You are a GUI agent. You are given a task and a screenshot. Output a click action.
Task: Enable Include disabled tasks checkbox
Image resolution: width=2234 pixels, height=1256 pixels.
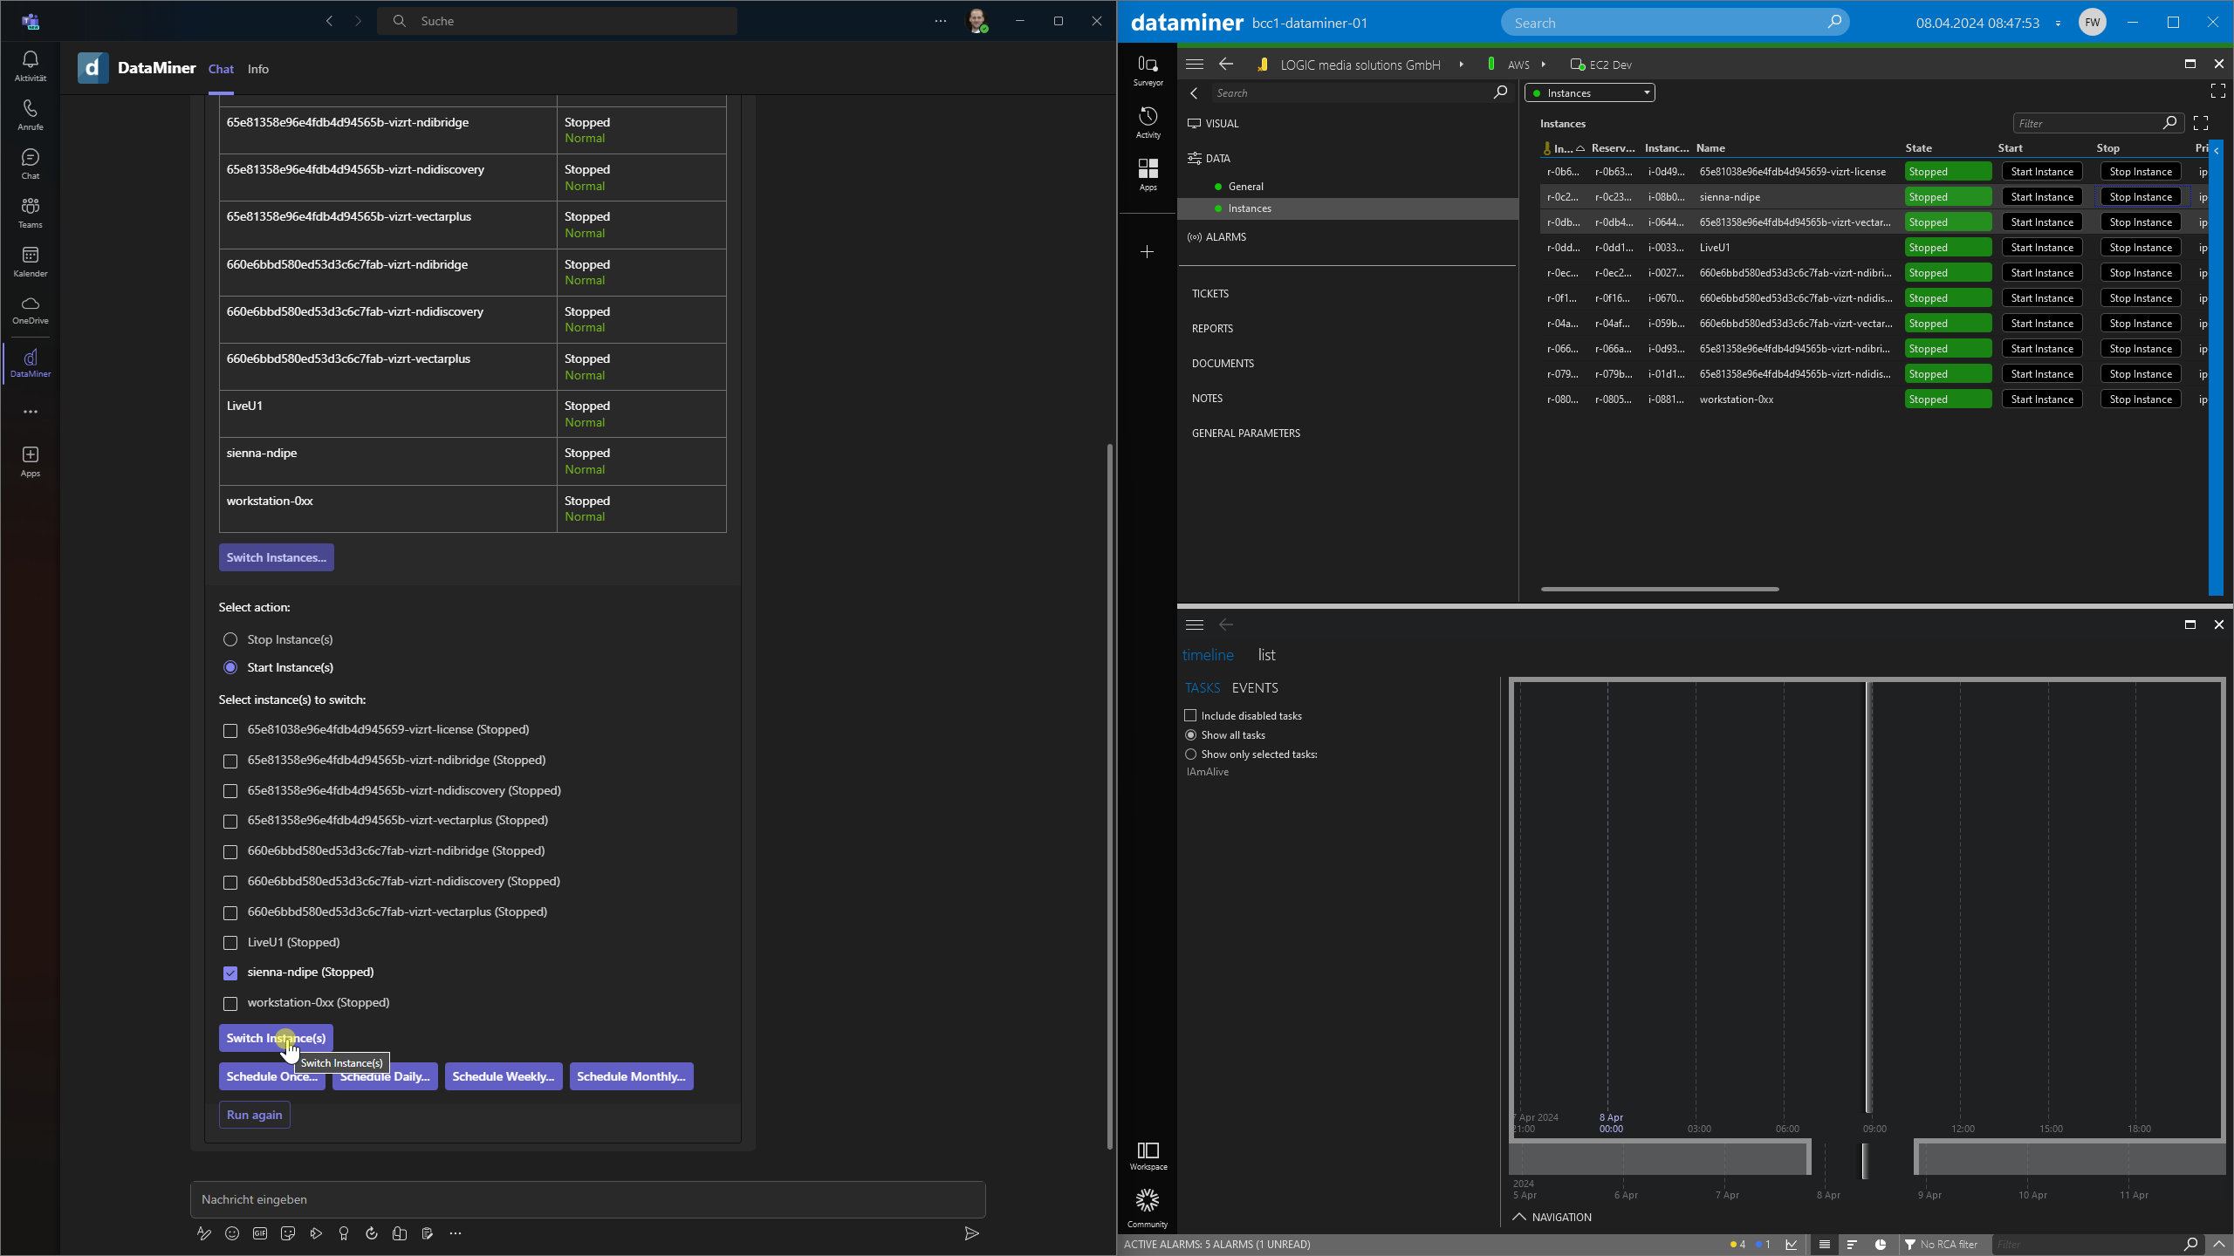1190,715
